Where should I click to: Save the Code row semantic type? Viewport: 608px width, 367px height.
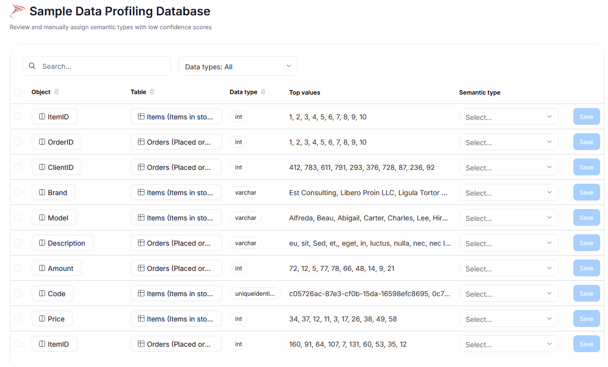click(x=586, y=294)
